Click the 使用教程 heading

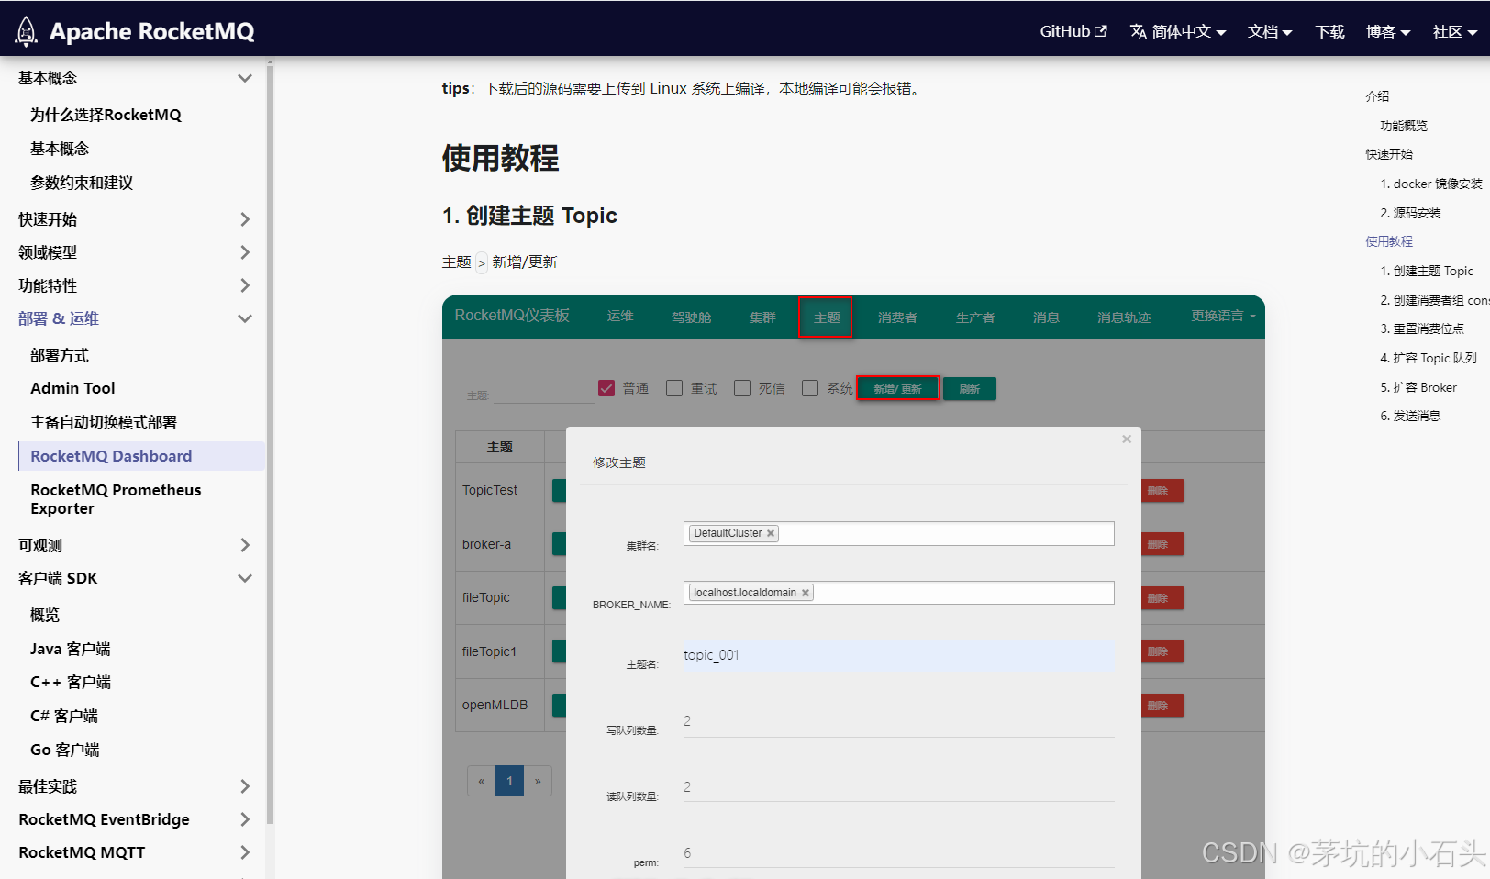pos(500,158)
